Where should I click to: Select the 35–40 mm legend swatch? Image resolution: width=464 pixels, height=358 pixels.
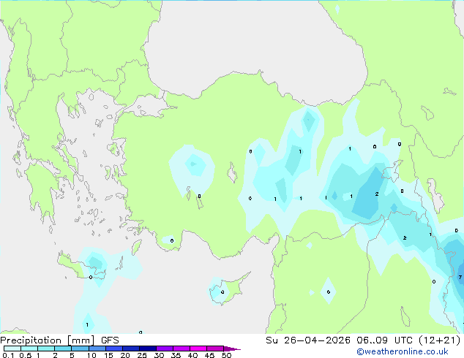181,349
